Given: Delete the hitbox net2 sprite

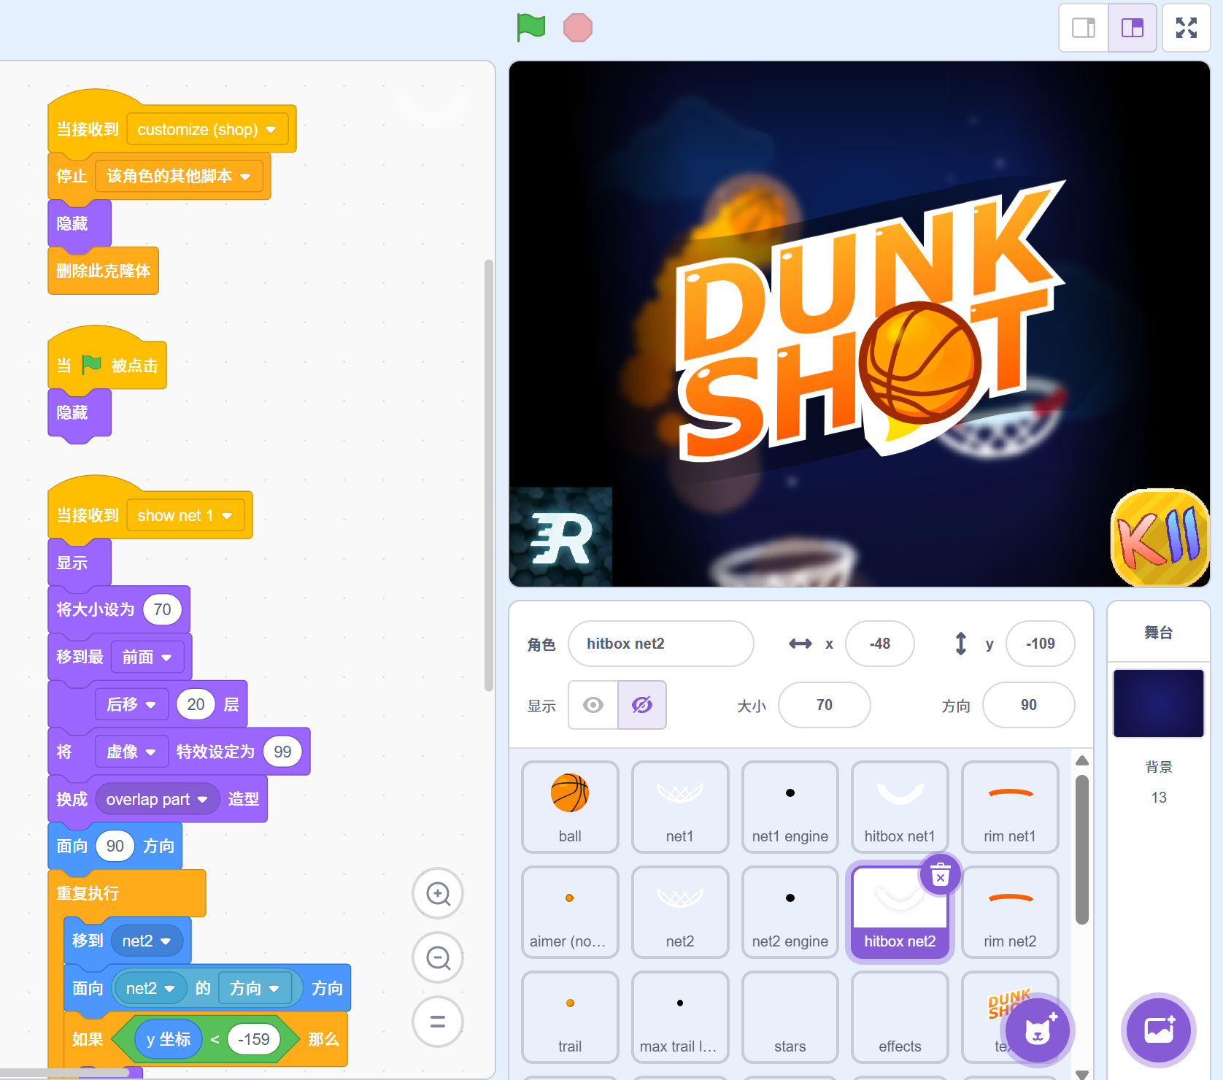Looking at the screenshot, I should [x=941, y=875].
